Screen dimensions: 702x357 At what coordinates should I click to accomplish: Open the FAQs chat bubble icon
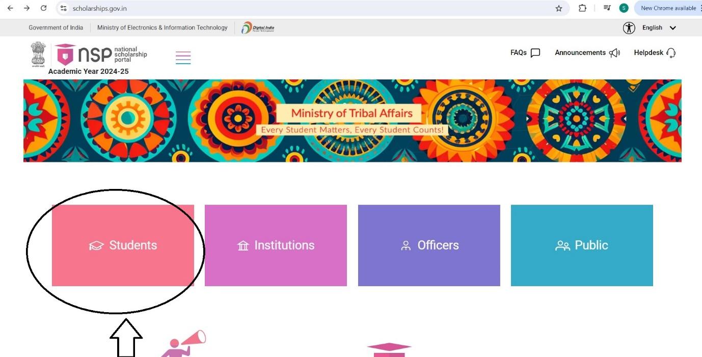pyautogui.click(x=535, y=53)
